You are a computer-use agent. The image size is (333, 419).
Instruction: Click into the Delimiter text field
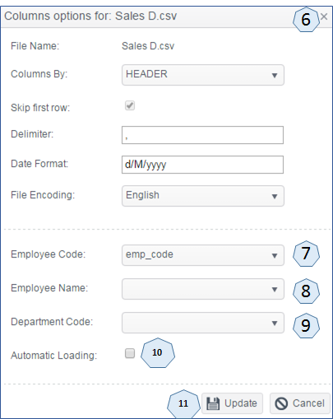tap(202, 135)
